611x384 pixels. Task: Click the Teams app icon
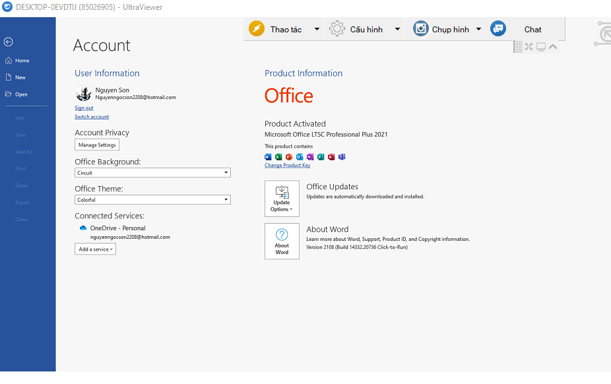pyautogui.click(x=342, y=157)
